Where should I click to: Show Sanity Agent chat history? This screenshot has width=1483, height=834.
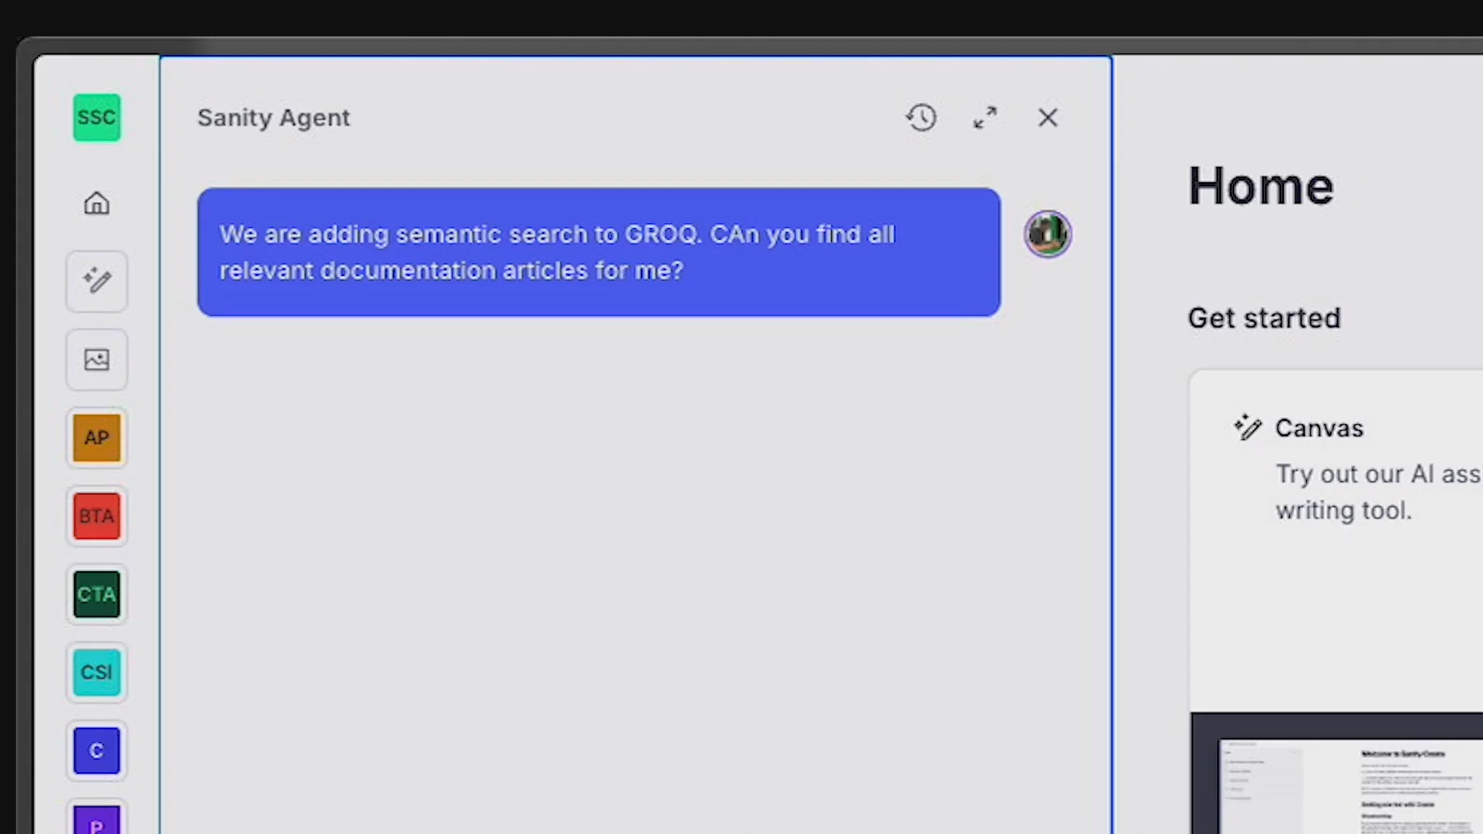(921, 117)
